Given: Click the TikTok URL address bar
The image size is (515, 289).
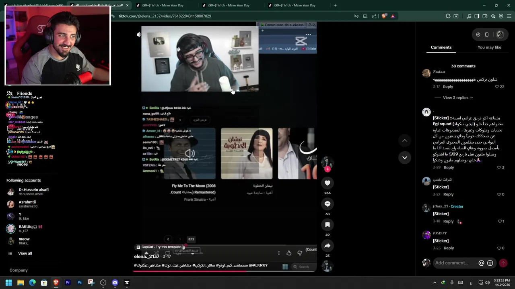Looking at the screenshot, I should coord(165,16).
